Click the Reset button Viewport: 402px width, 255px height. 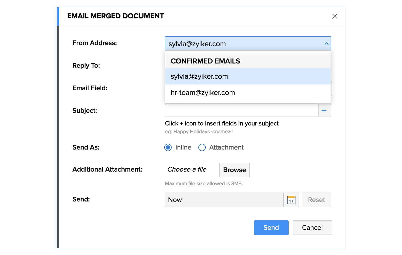[316, 200]
